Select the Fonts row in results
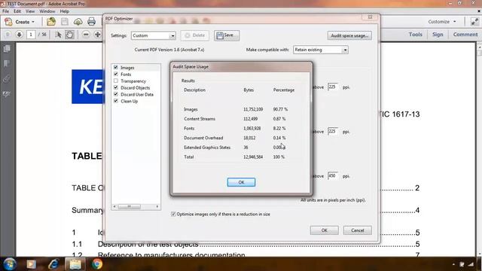The height and width of the screenshot is (271, 482). coord(236,129)
